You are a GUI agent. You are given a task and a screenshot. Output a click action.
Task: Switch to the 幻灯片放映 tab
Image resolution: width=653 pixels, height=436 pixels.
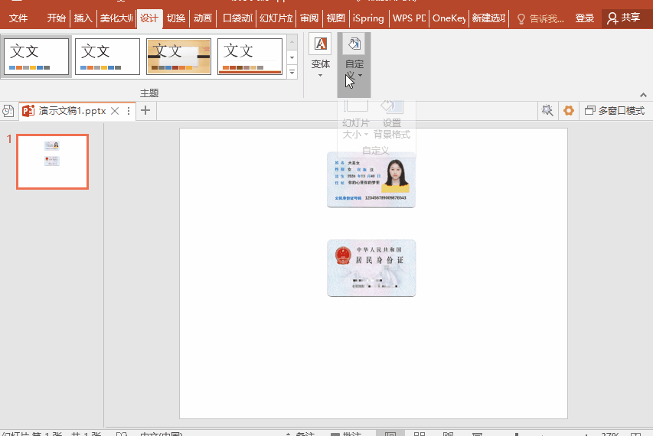coord(276,18)
